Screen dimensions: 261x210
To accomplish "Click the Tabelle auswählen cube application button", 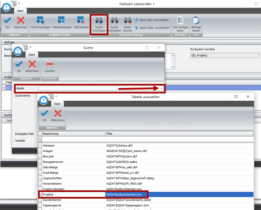I will pyautogui.click(x=44, y=100).
